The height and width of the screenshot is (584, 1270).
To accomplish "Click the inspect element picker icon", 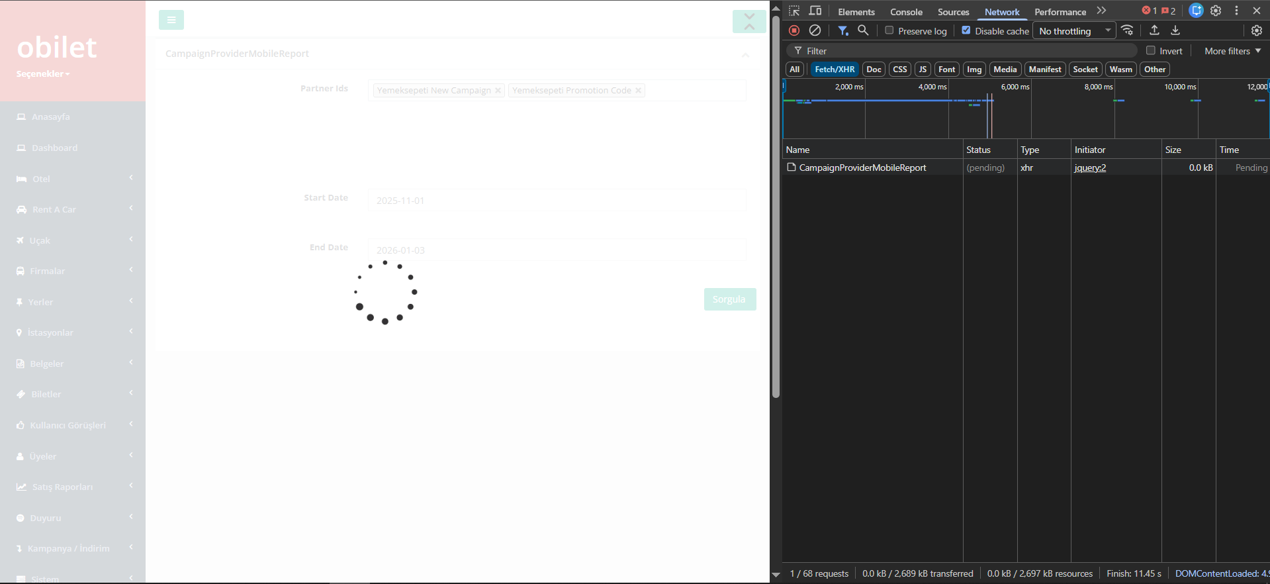I will [x=794, y=11].
